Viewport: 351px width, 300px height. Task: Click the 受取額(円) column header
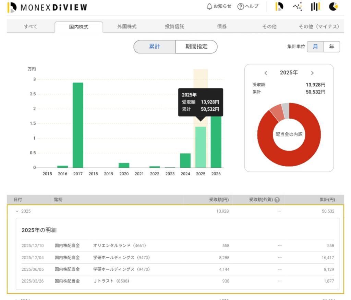pyautogui.click(x=219, y=200)
